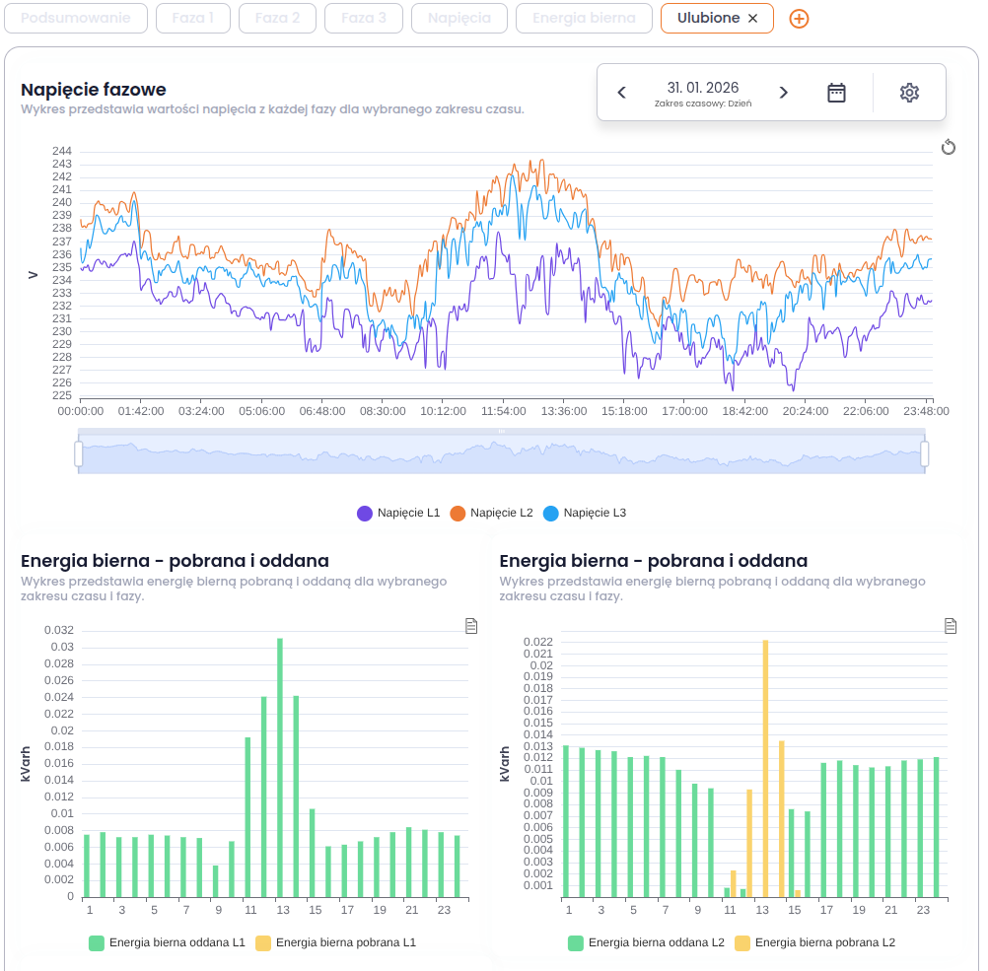Screen dimensions: 988x971
Task: Click the right handle of zoom slider
Action: click(925, 453)
